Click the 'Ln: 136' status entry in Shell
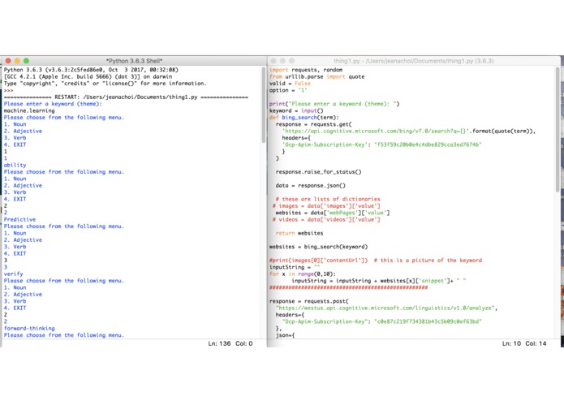Screen dimensions: 564x401 219,343
